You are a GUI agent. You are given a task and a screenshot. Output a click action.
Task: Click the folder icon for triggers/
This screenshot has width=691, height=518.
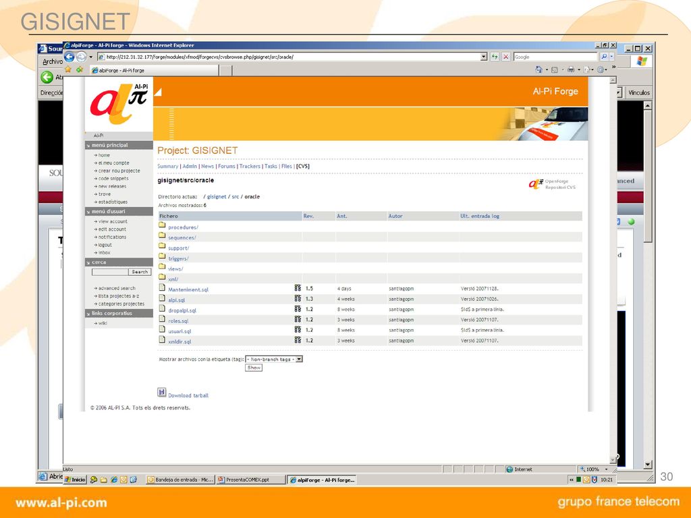click(x=162, y=256)
